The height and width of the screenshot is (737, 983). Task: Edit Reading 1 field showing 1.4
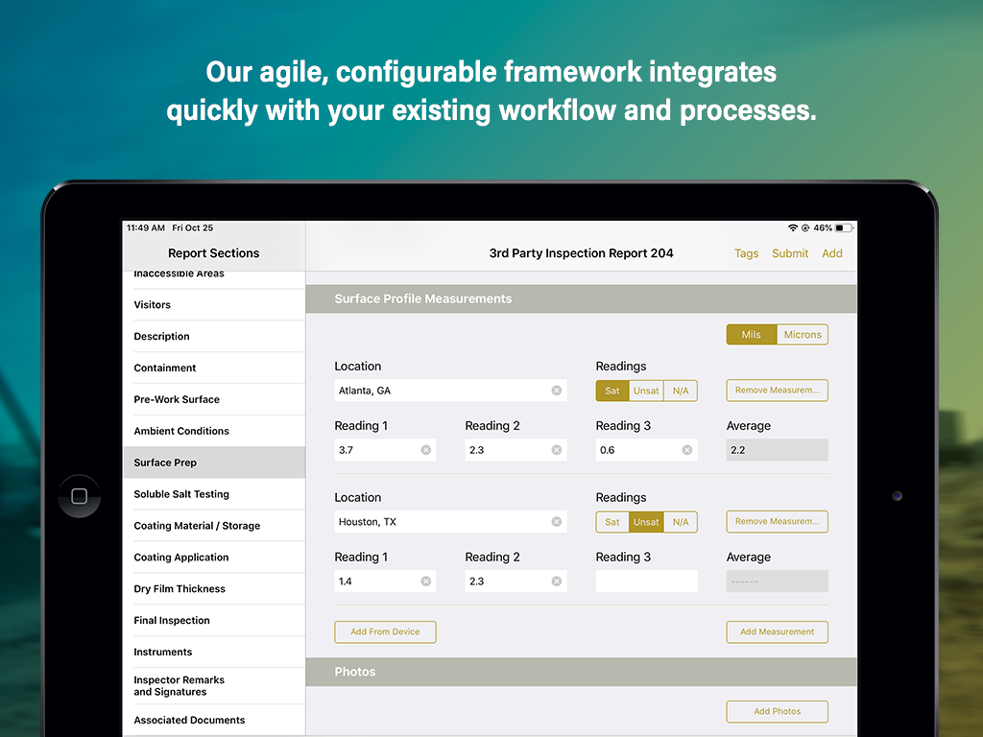tap(385, 581)
